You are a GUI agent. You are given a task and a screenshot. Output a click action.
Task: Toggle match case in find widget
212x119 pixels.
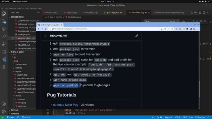[171, 21]
